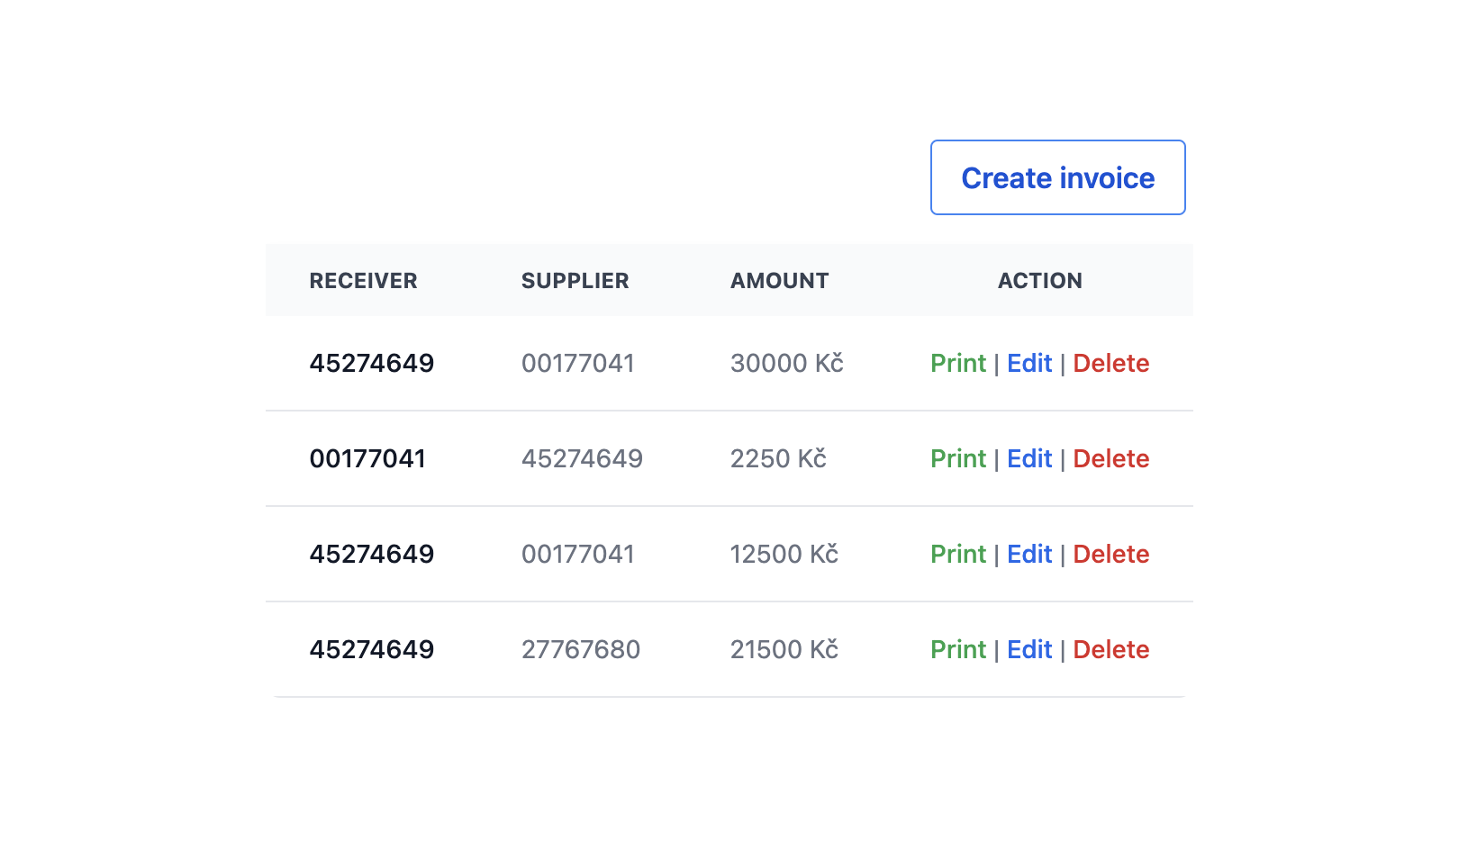Print the 12500 Kč invoice
Image resolution: width=1468 pixels, height=868 pixels.
coord(958,554)
